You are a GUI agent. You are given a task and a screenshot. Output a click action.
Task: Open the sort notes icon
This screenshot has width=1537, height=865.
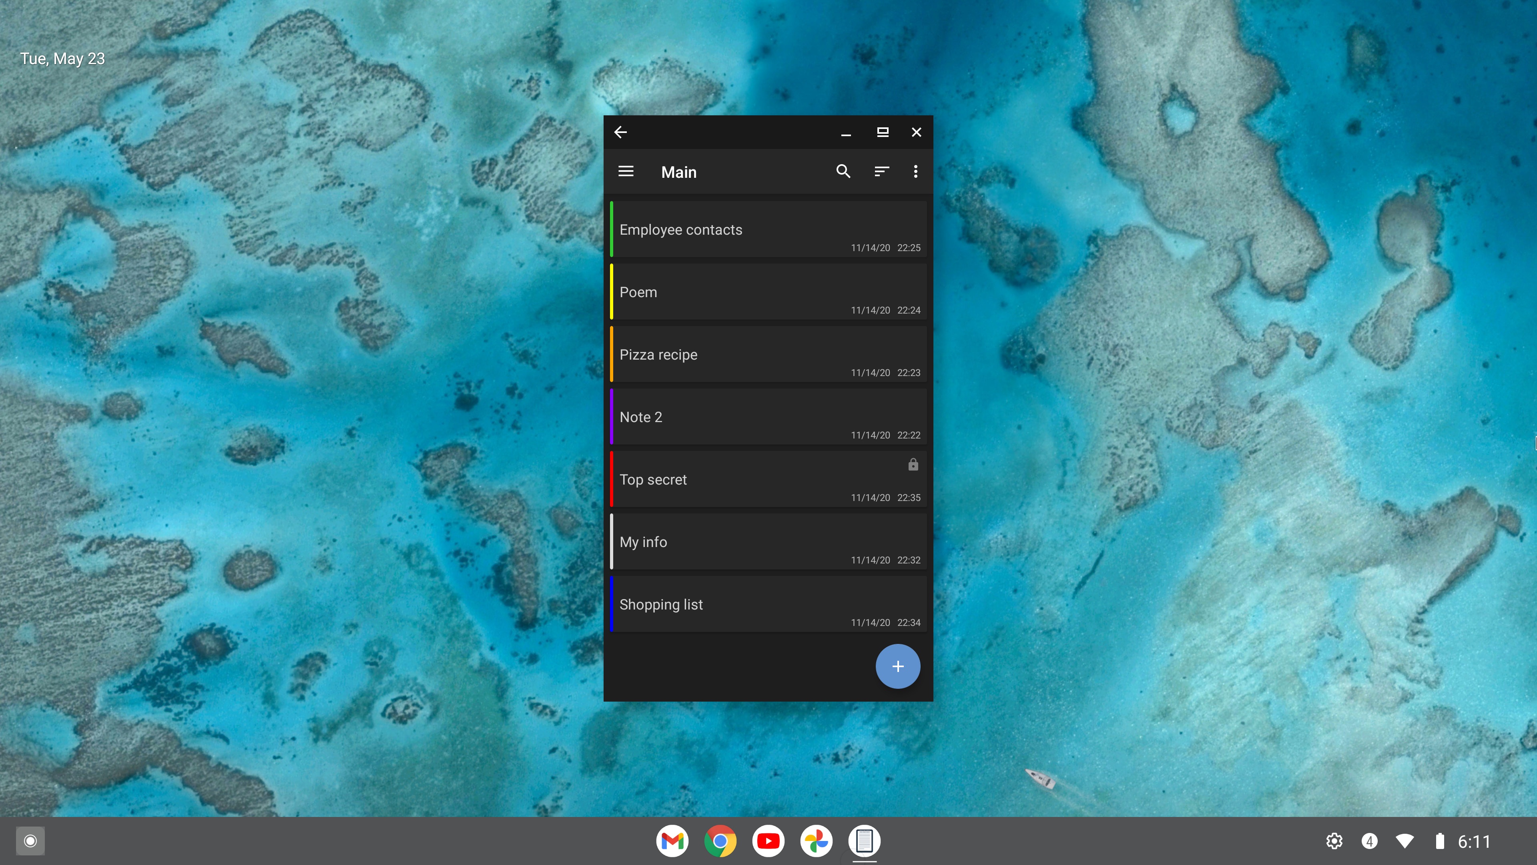tap(881, 172)
